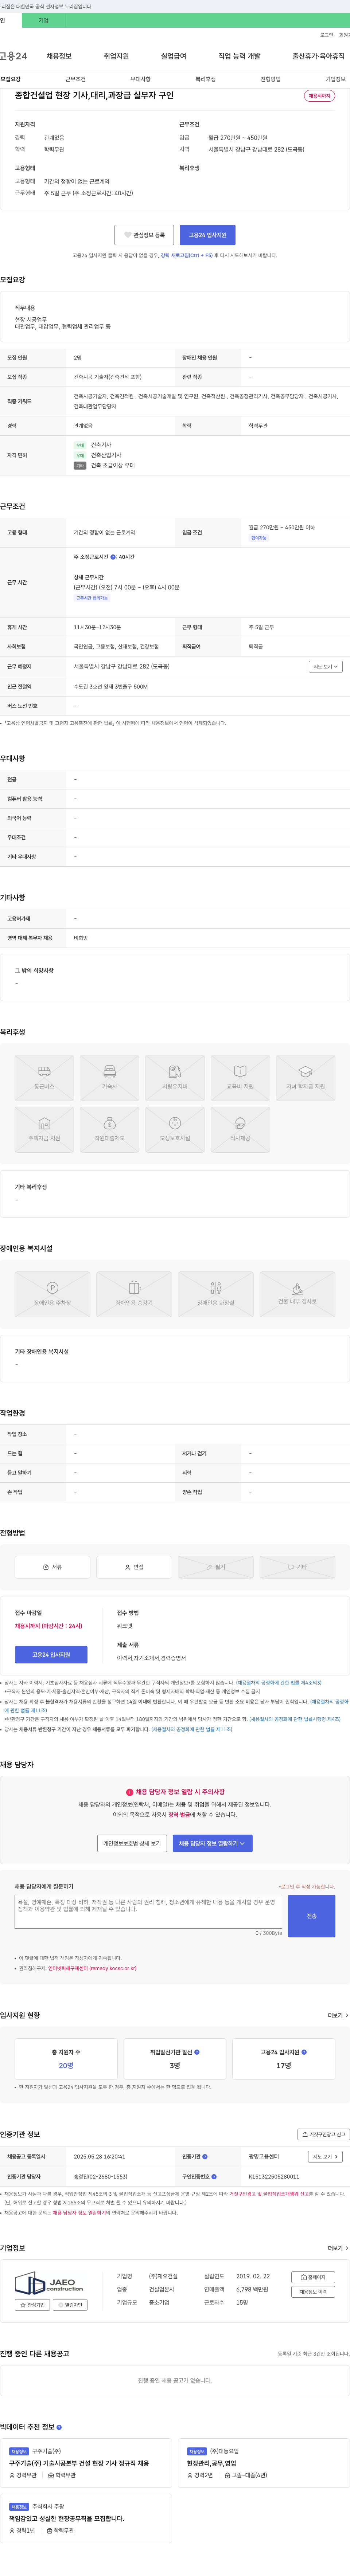Open 더보기 next to 입사지원 현황

pyautogui.click(x=338, y=2016)
